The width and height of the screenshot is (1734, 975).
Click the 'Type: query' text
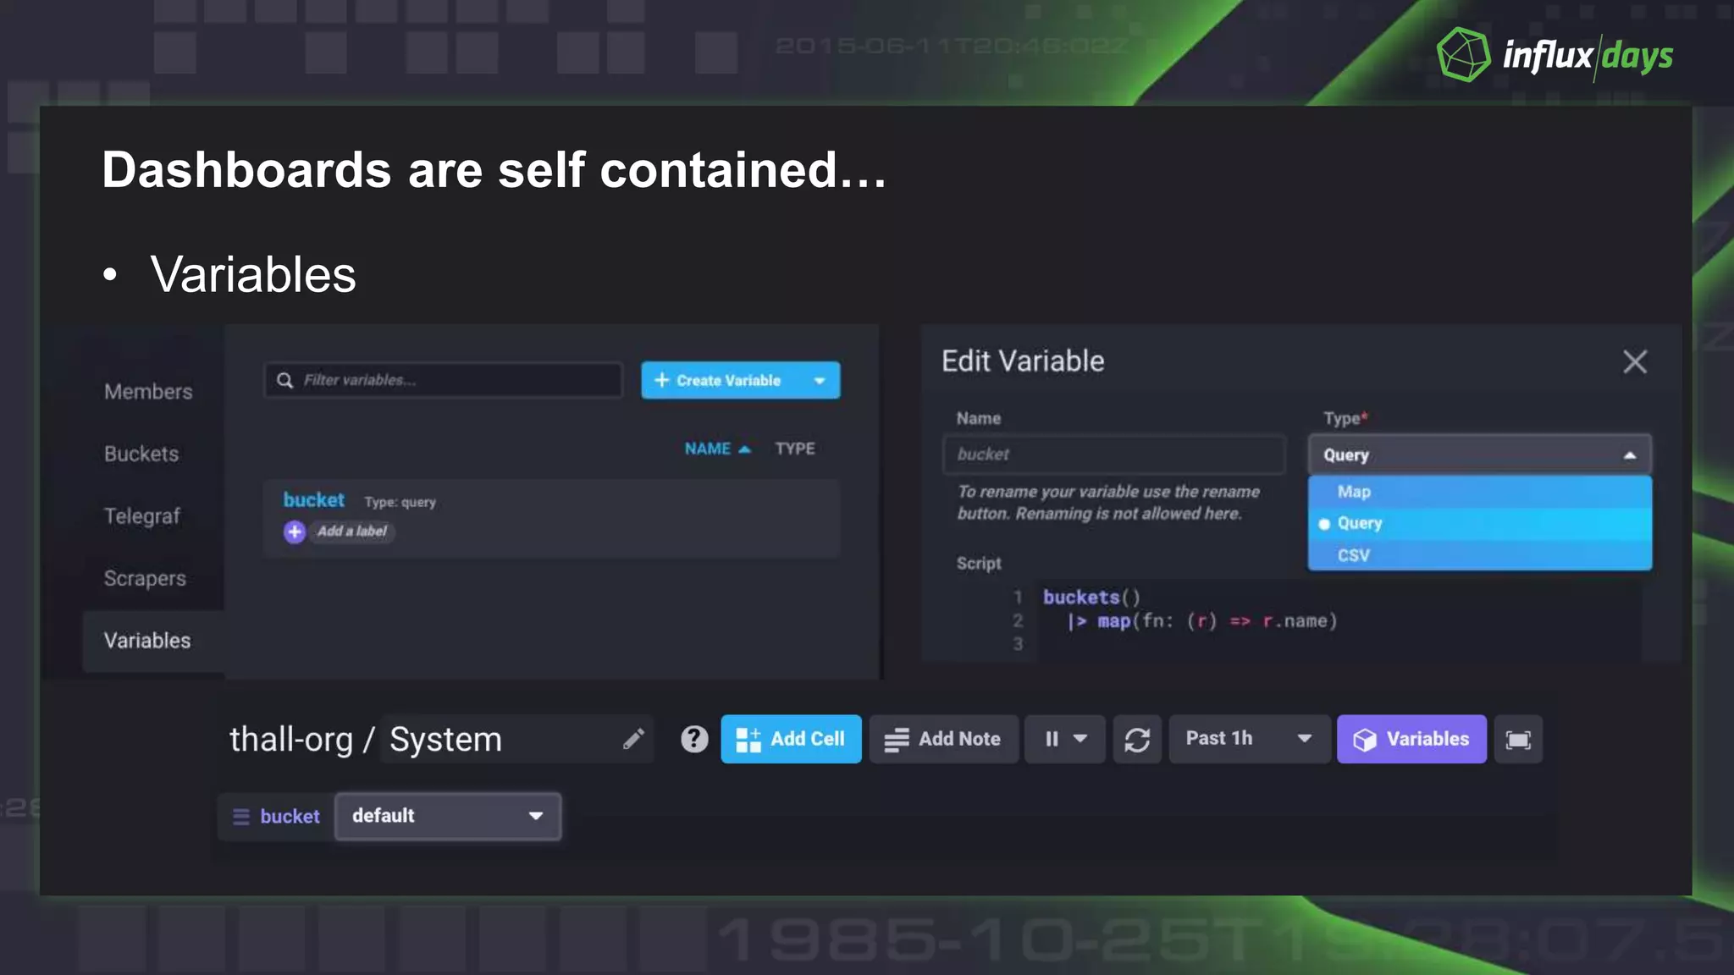tap(400, 503)
